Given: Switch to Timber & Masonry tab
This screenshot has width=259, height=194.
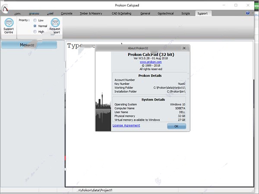Looking at the screenshot, I should pyautogui.click(x=91, y=13).
